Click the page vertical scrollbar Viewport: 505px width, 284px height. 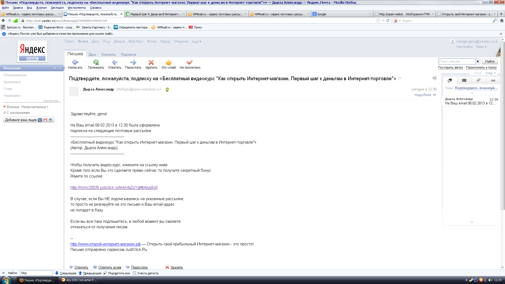[x=503, y=126]
